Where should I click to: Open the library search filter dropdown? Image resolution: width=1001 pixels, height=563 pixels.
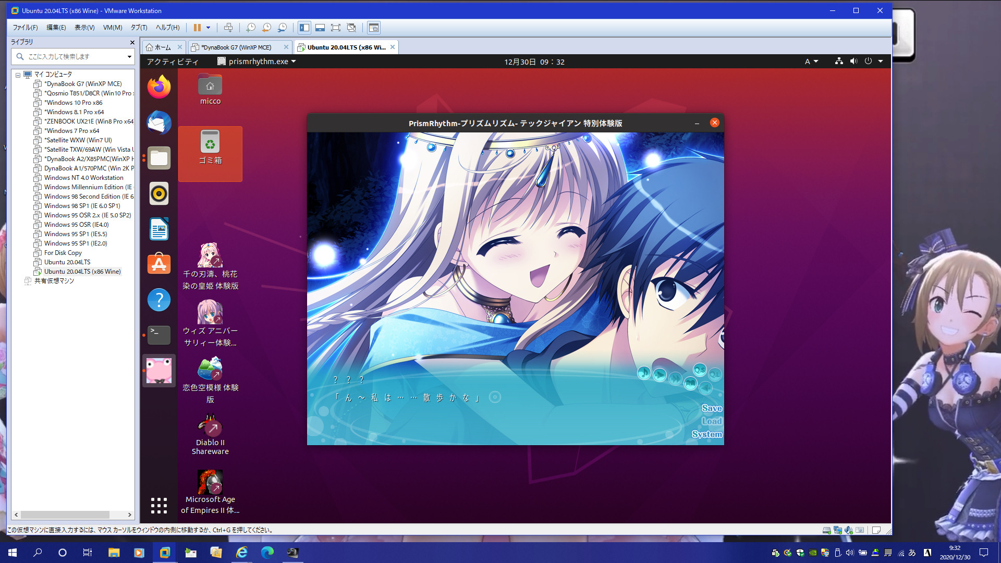(x=129, y=56)
